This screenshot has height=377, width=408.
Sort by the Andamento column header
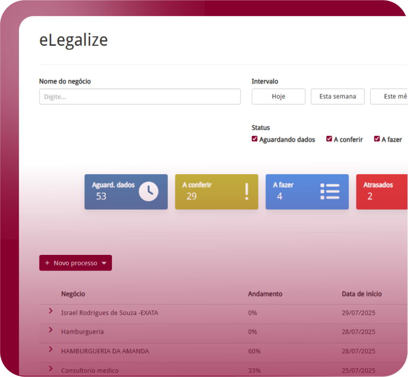pos(265,294)
